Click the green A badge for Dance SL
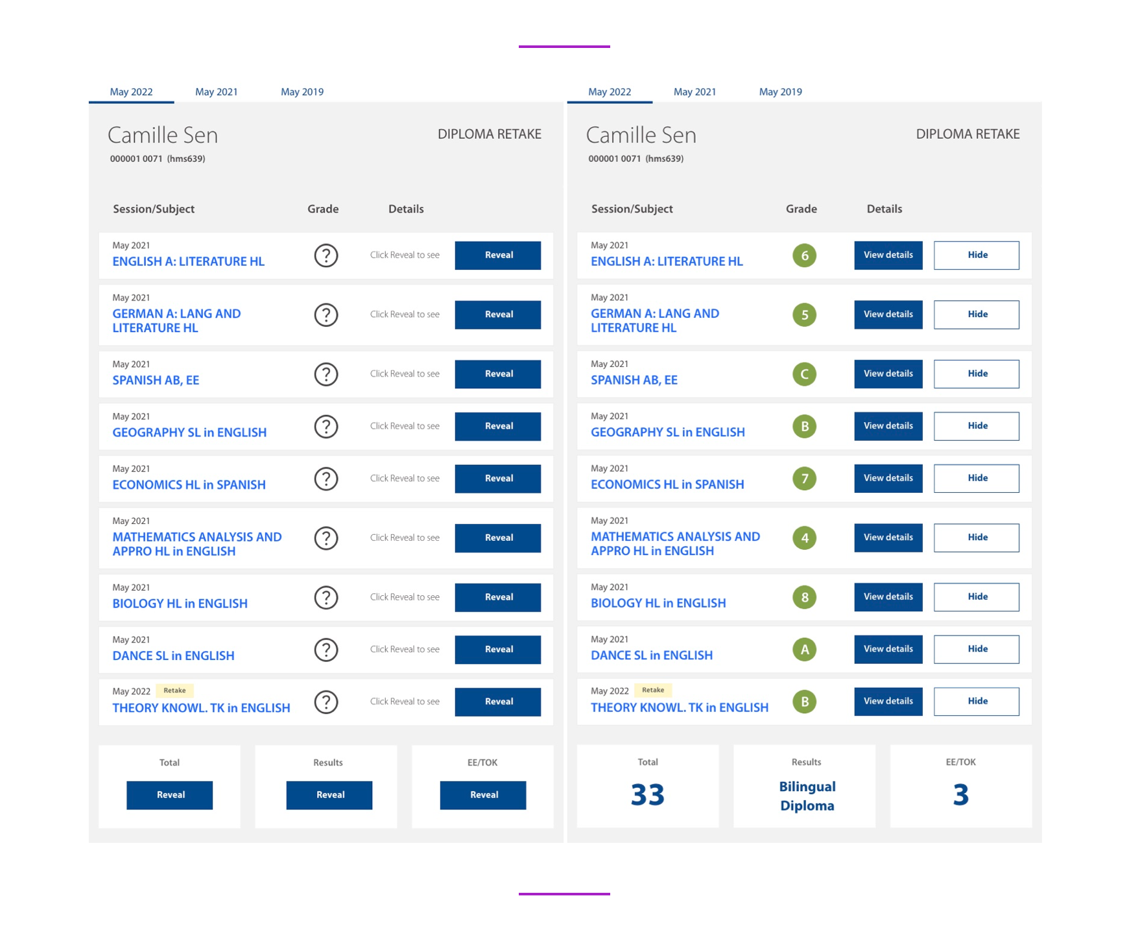Screen dimensions: 1129x933 click(804, 649)
